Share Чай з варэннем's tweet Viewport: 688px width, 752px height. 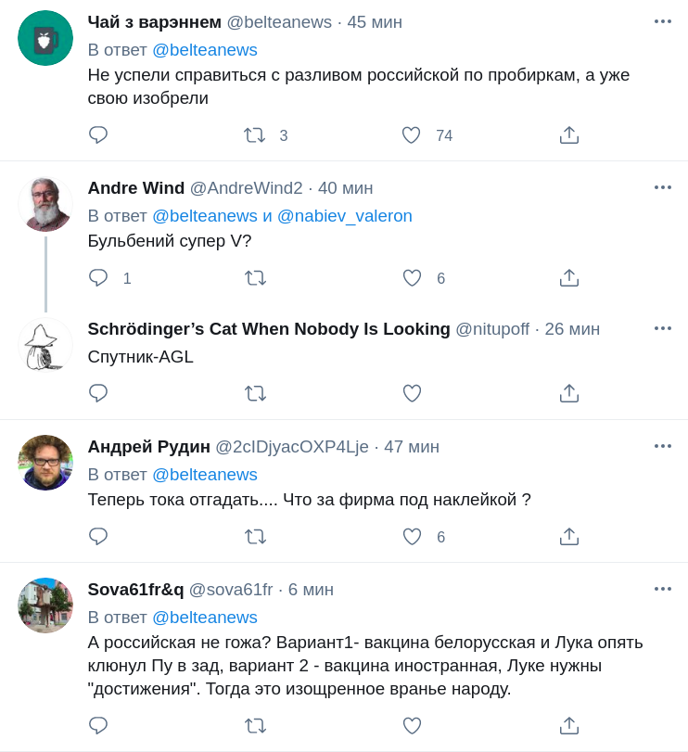pyautogui.click(x=569, y=135)
